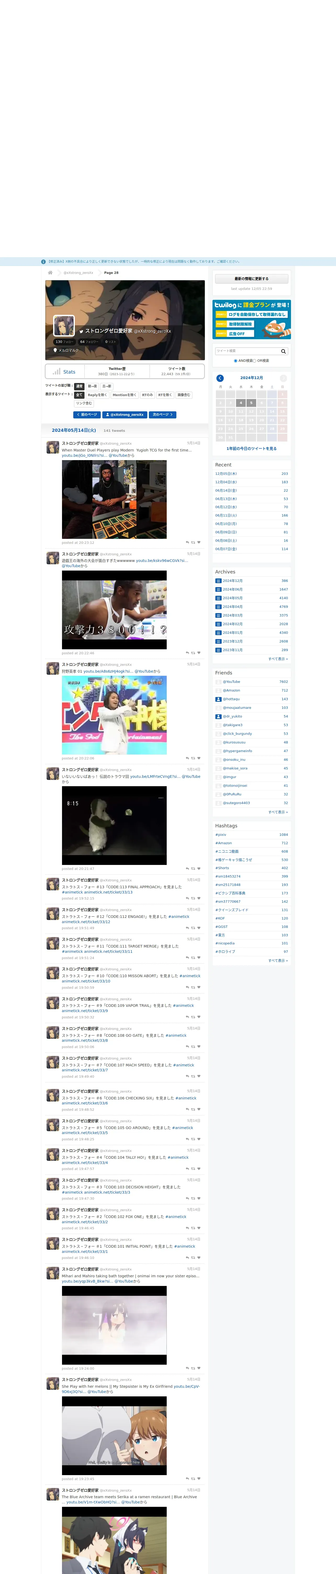Sort tweets by 古→新 order

click(107, 386)
